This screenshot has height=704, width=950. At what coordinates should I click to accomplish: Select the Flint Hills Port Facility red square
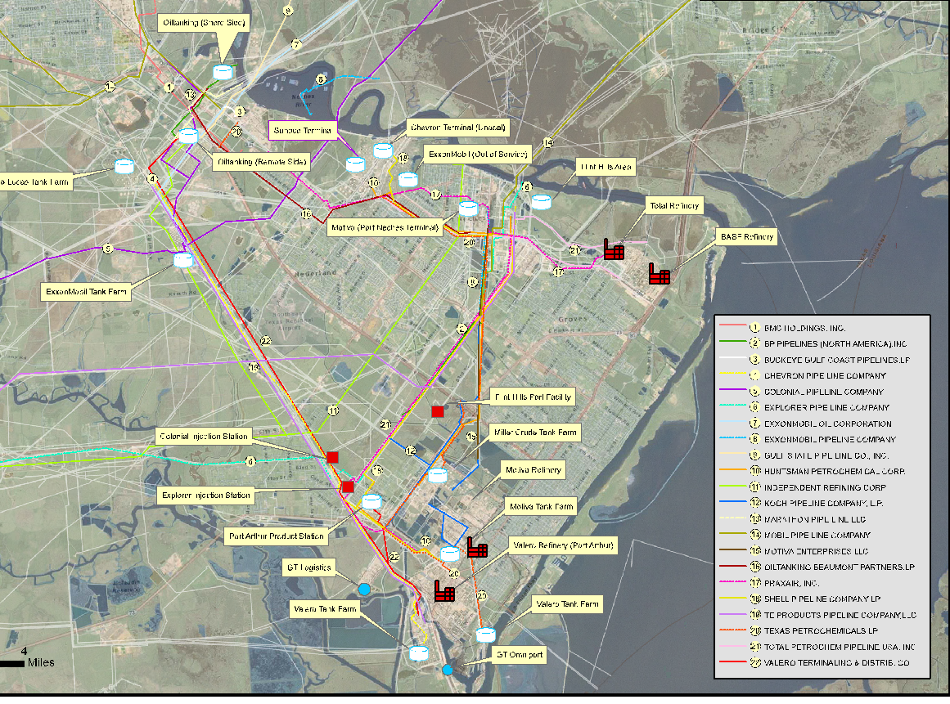click(438, 411)
